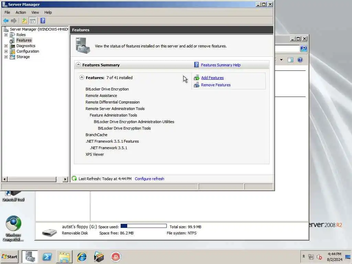Click the blue help icon in the Explorer window
This screenshot has height=264, width=352.
point(300,60)
